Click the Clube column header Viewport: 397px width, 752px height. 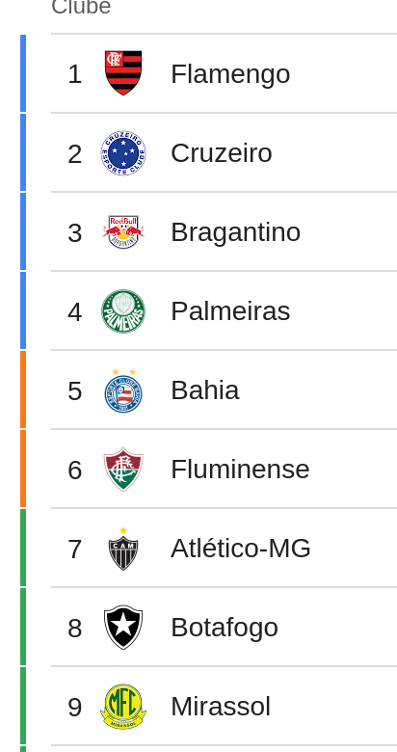[81, 7]
